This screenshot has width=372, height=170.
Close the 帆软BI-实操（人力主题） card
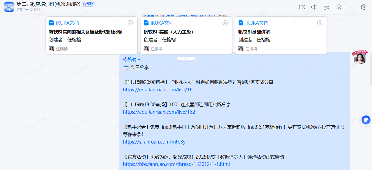(225, 23)
